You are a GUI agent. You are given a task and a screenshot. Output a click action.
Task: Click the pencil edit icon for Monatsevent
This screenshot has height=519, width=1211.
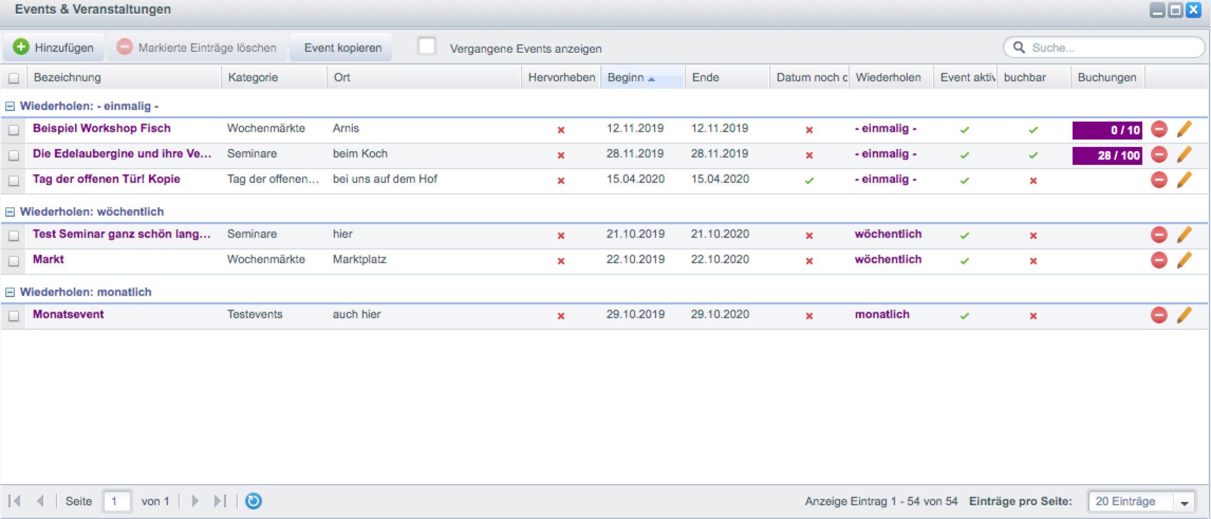(x=1184, y=315)
